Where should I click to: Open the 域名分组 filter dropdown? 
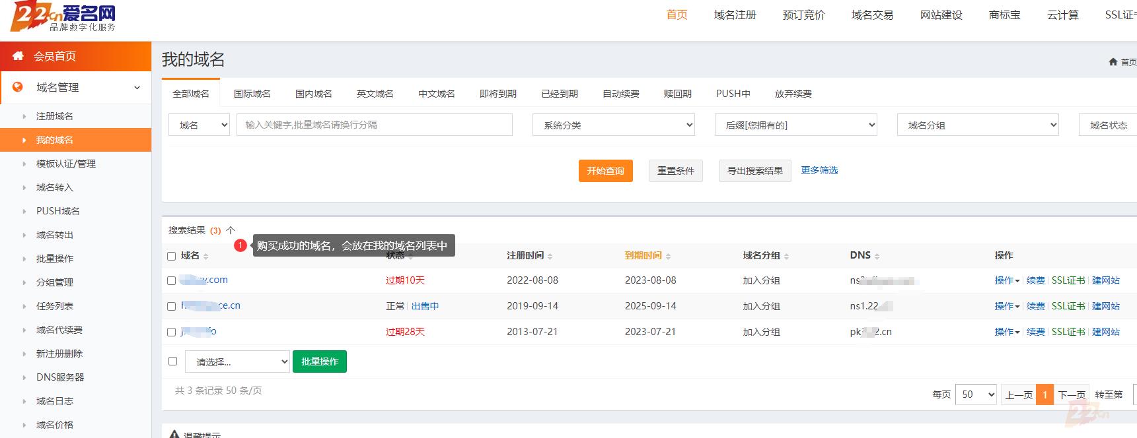click(978, 125)
